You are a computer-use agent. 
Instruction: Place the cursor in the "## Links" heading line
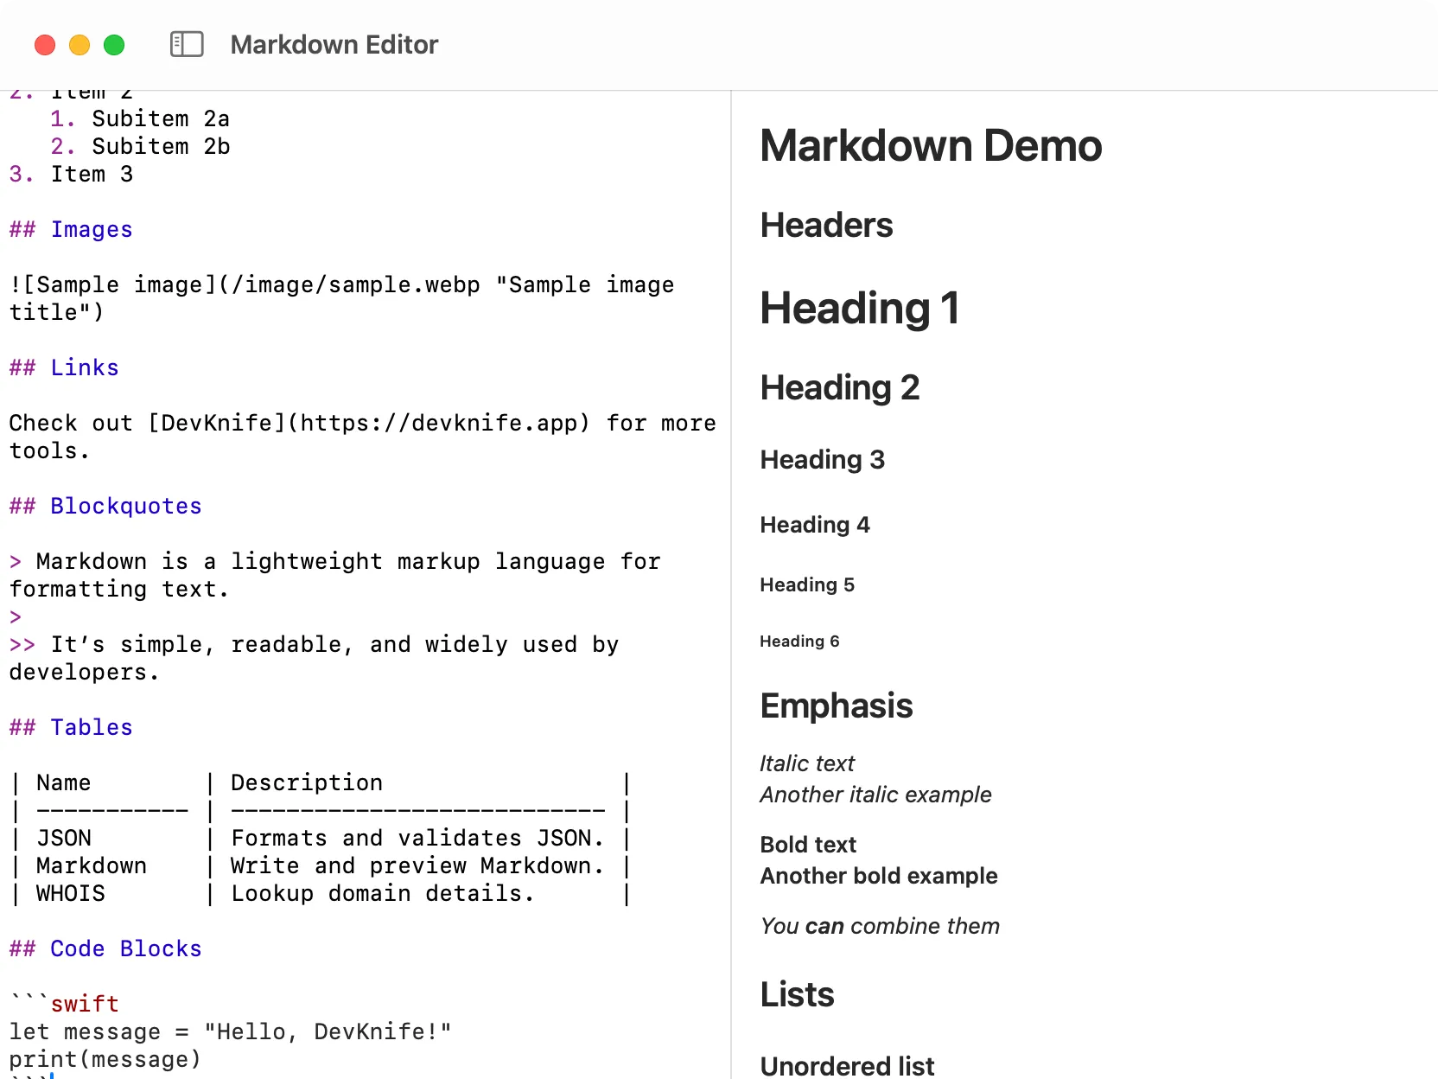coord(63,367)
